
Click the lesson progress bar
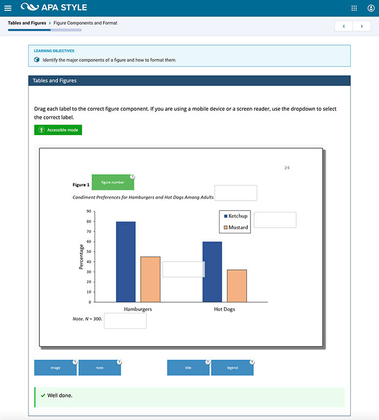[x=45, y=30]
